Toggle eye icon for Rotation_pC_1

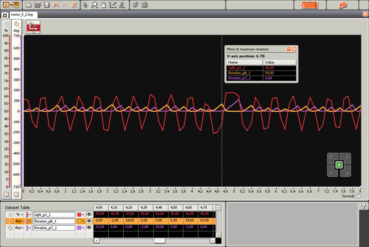tap(89, 228)
